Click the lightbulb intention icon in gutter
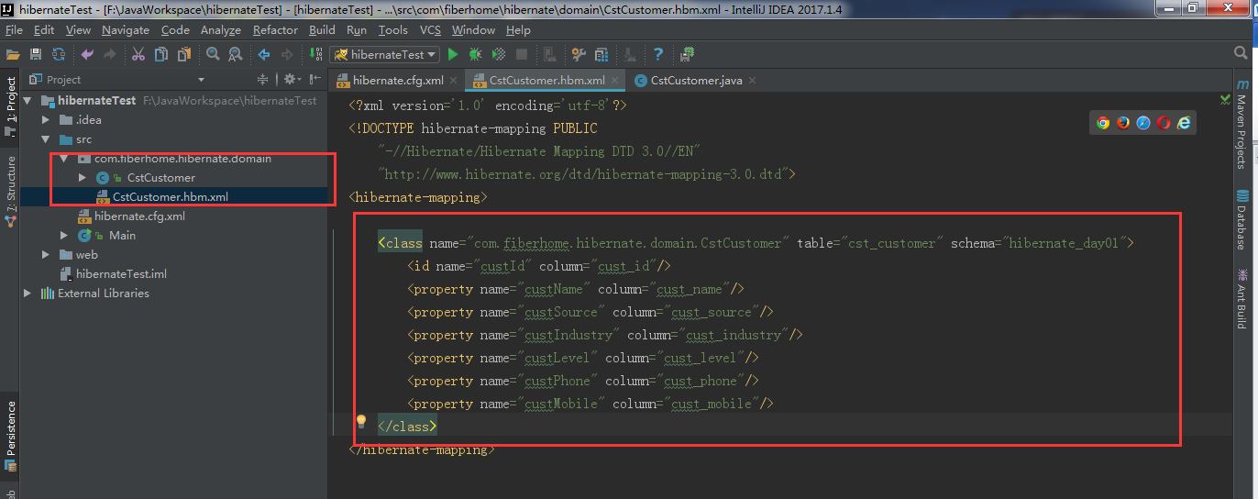This screenshot has height=499, width=1258. coord(361,421)
